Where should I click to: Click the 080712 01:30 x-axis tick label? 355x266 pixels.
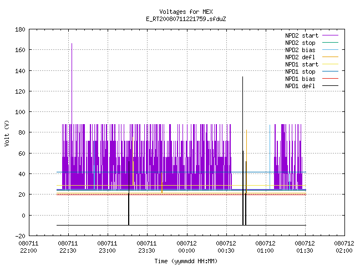[x=305, y=247]
